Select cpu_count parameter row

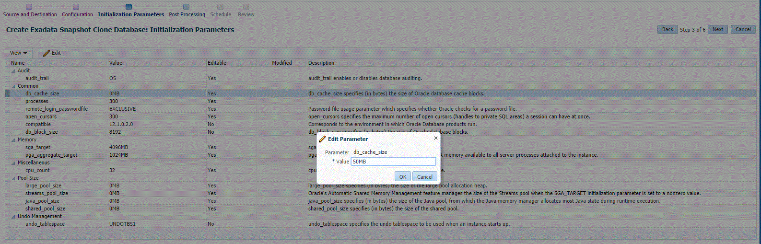pos(380,170)
